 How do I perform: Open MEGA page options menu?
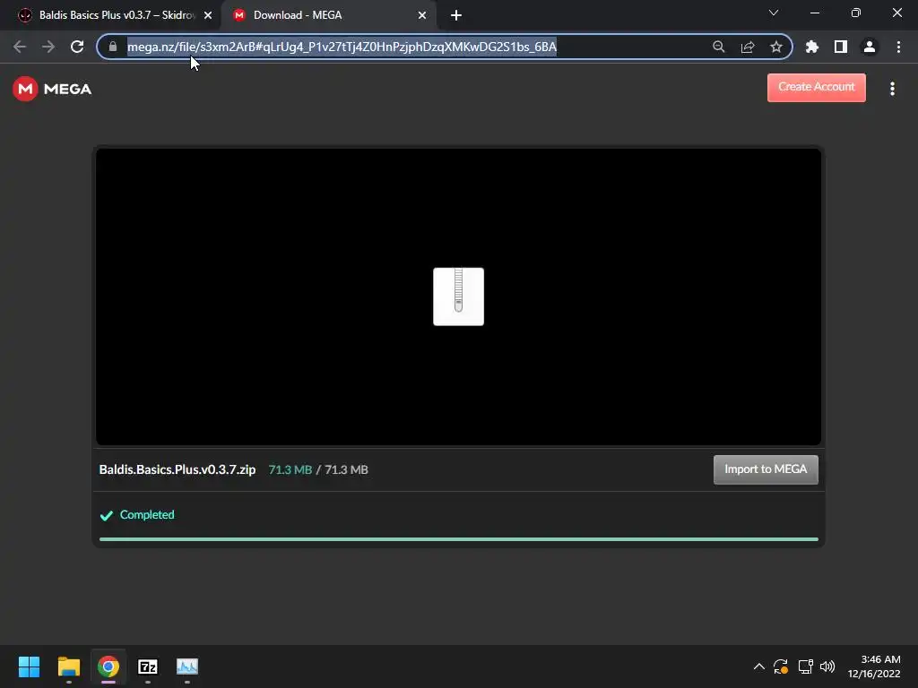[x=892, y=89]
